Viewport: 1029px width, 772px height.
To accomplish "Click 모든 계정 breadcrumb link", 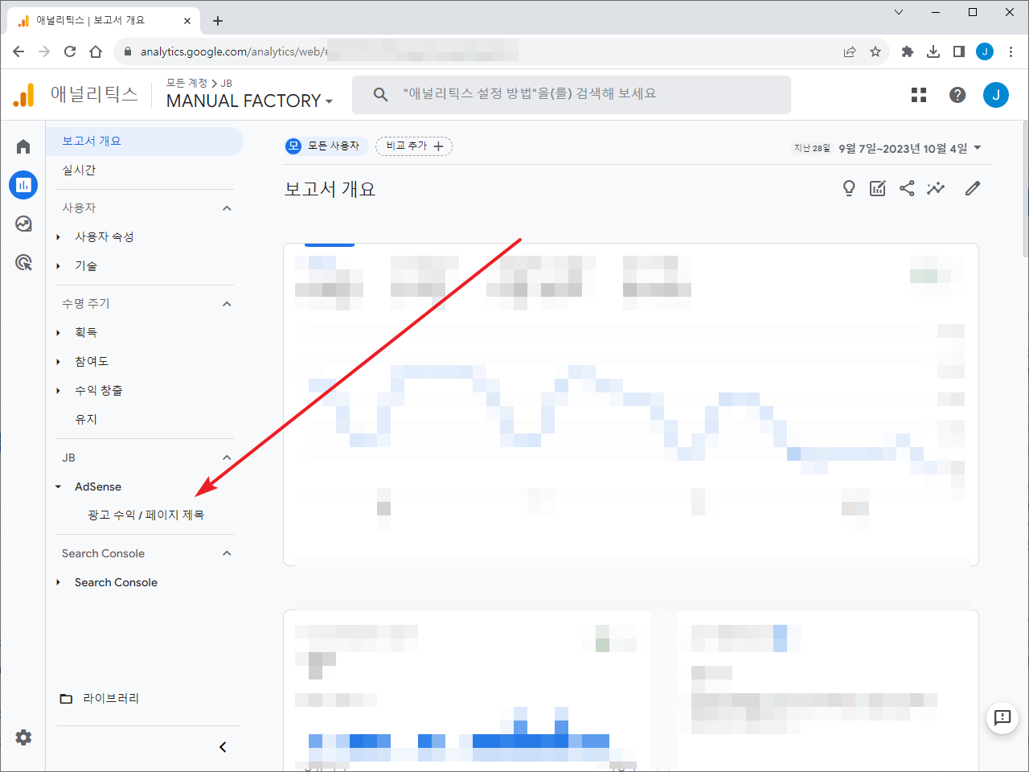I will click(x=187, y=83).
